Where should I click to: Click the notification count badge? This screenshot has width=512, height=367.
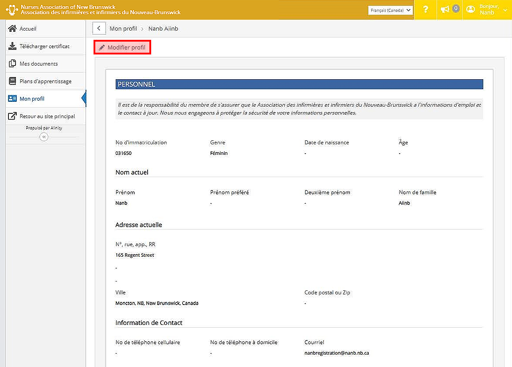455,8
